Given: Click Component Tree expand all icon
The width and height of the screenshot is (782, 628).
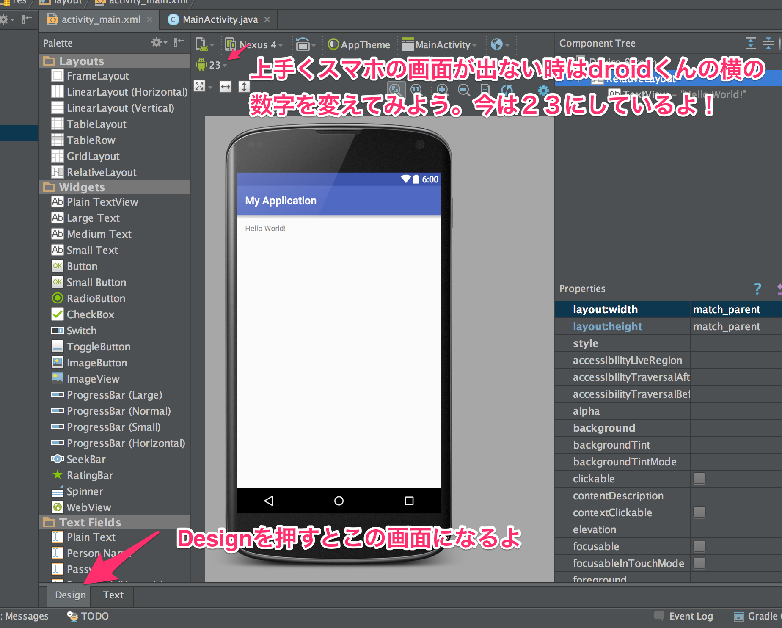Looking at the screenshot, I should point(750,43).
